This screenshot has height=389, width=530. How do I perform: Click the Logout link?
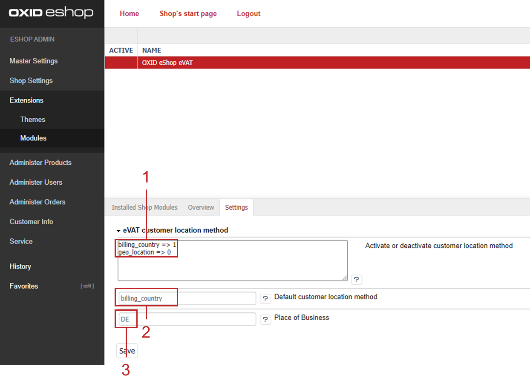(248, 14)
